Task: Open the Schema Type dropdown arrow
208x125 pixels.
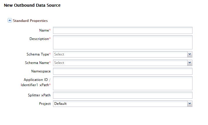Action: click(x=190, y=54)
